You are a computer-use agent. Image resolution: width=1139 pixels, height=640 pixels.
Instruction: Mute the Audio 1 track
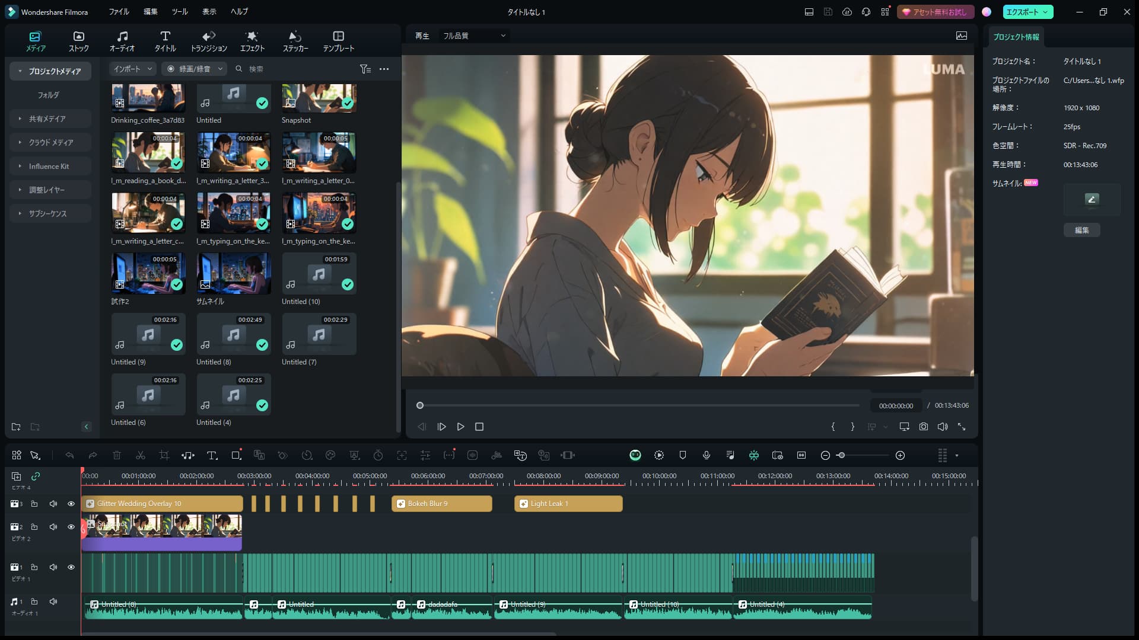53,601
